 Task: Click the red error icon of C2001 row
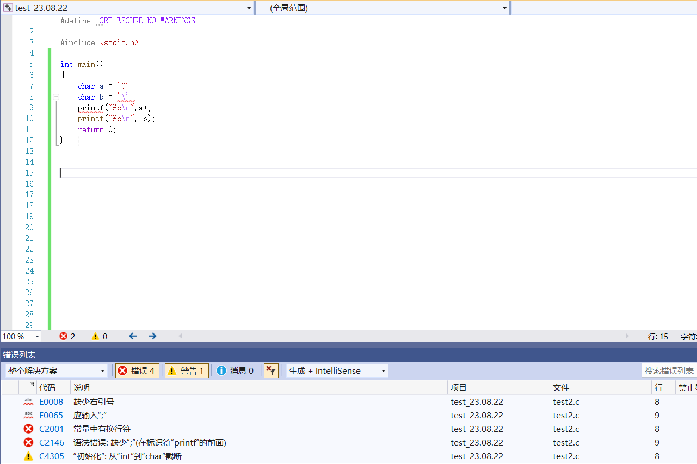point(28,429)
